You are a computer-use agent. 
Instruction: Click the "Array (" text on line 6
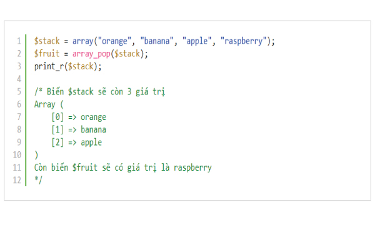49,104
